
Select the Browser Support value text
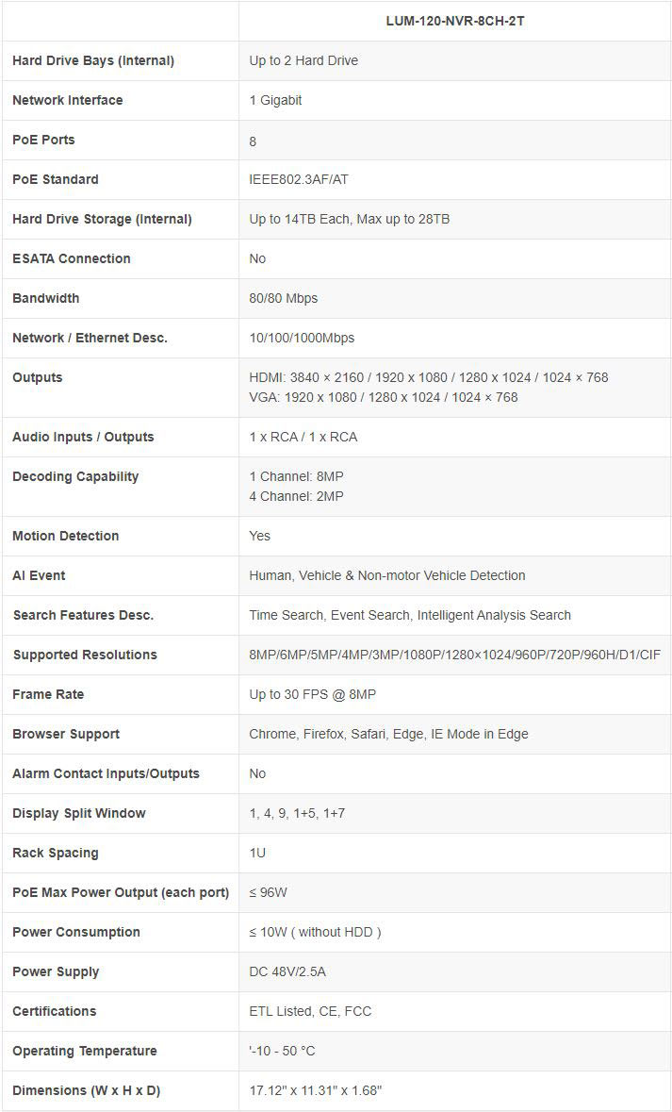[x=388, y=734]
